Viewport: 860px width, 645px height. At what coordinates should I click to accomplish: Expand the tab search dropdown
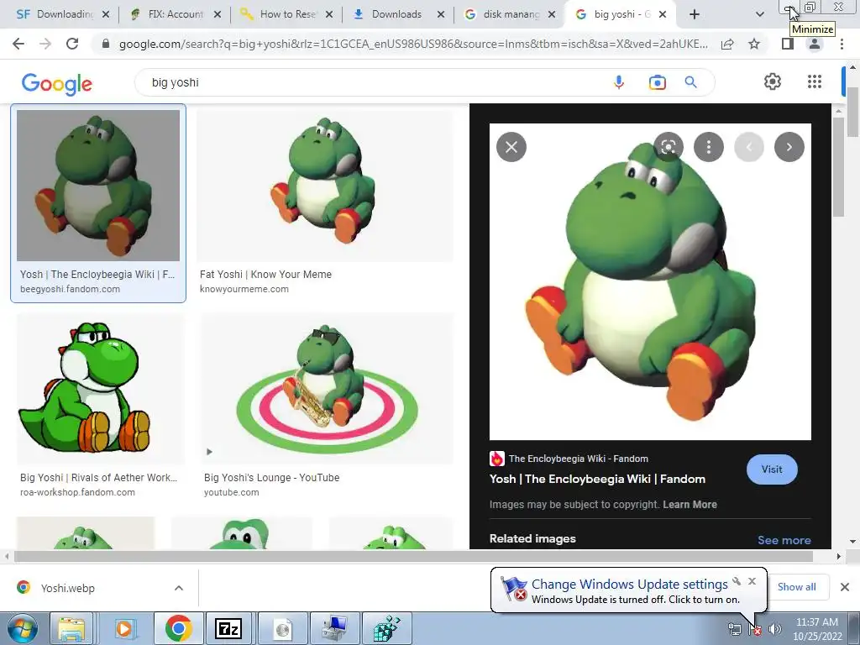[x=759, y=14]
